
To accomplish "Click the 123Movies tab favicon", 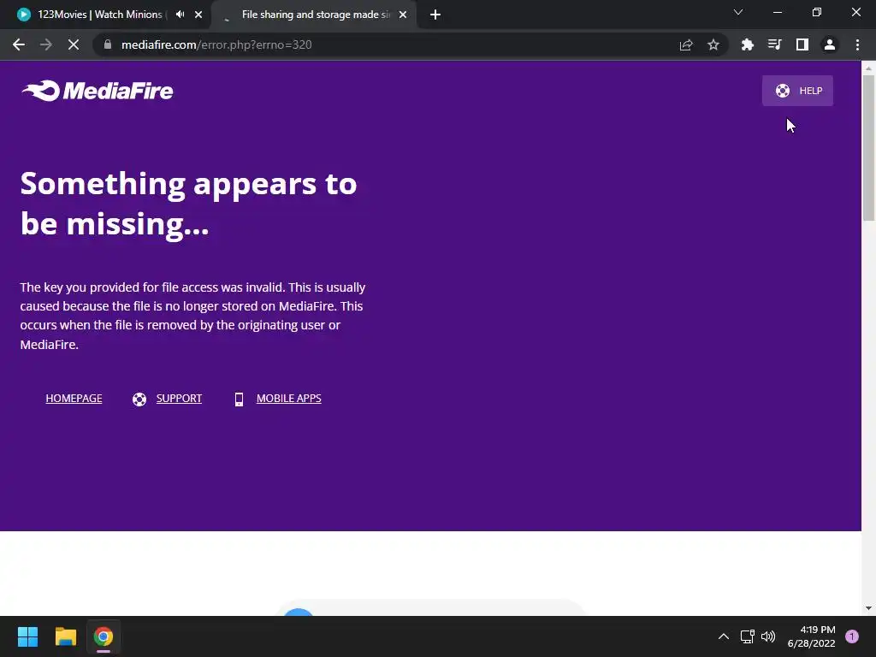I will (x=23, y=15).
